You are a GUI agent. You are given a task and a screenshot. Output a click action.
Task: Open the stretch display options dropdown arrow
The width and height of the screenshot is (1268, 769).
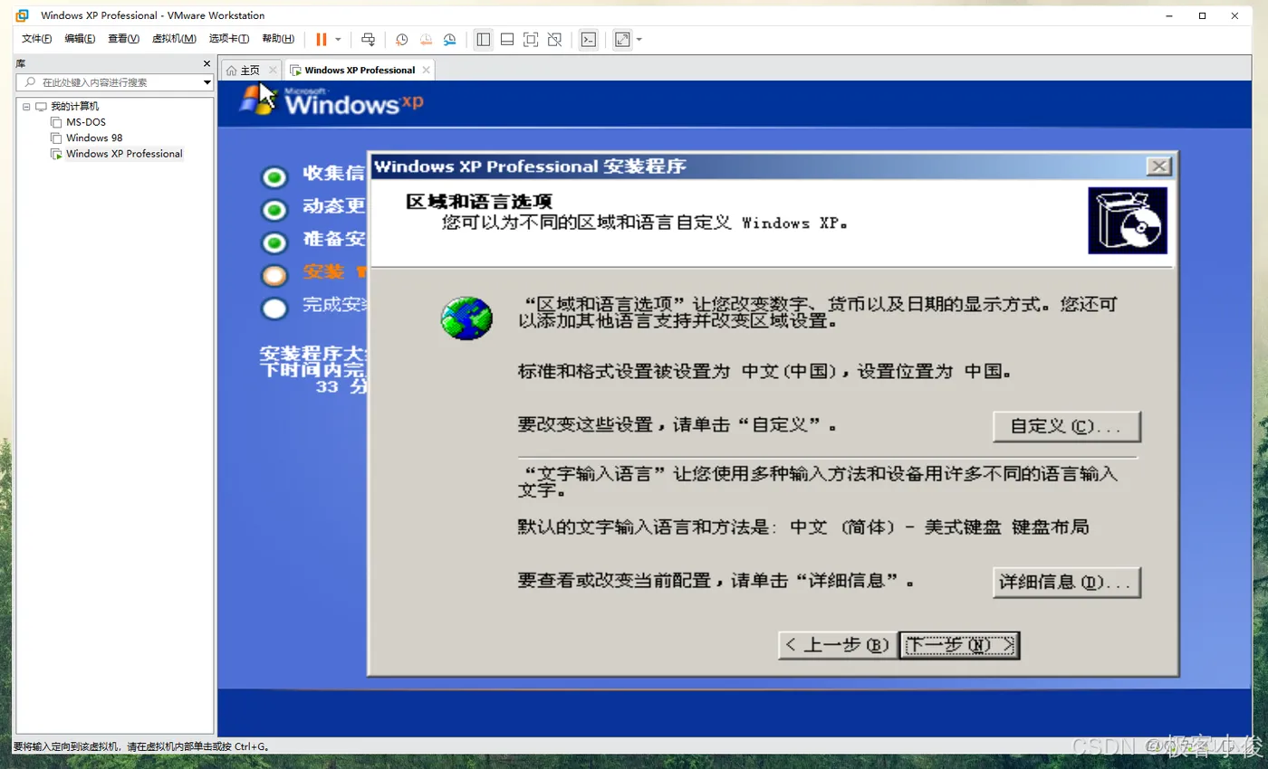[x=639, y=39]
